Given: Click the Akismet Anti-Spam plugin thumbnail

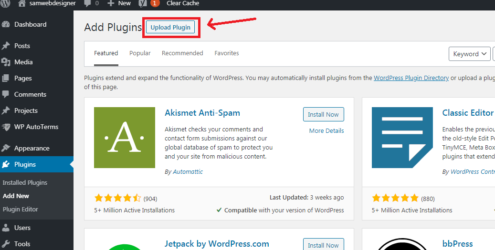Looking at the screenshot, I should (125, 138).
